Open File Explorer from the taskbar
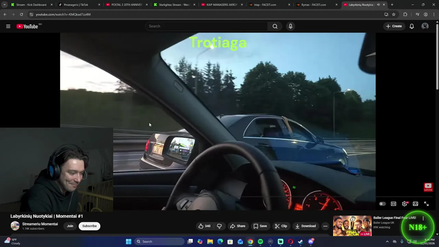439x247 pixels. tap(210, 242)
